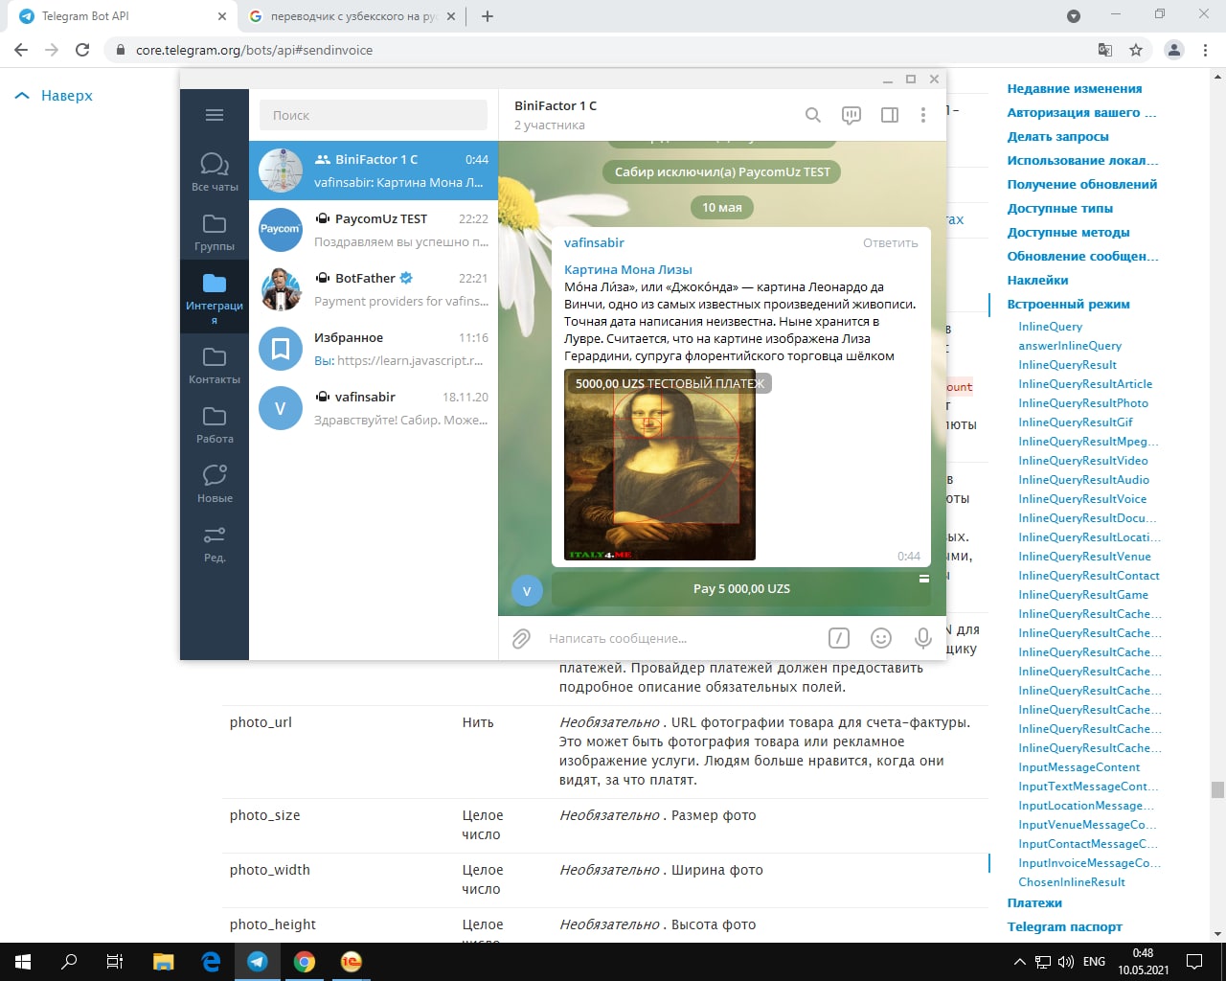Open 'Доступные методы' sidebar link
This screenshot has height=981, width=1226.
tap(1068, 232)
